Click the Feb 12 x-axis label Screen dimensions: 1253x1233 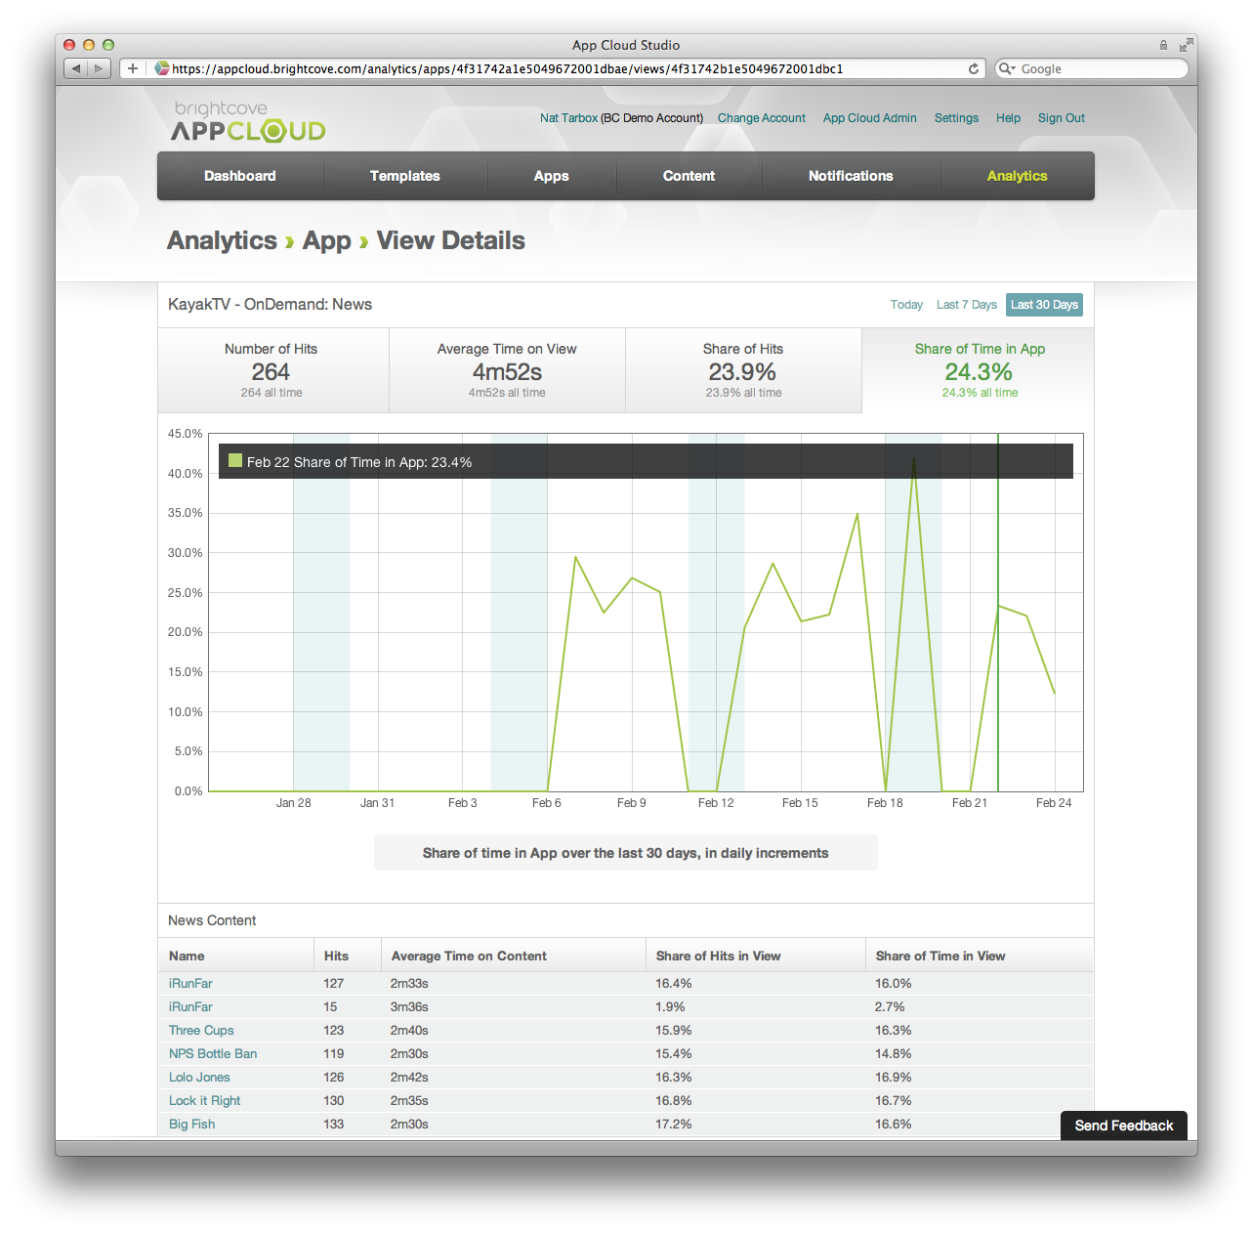point(716,803)
